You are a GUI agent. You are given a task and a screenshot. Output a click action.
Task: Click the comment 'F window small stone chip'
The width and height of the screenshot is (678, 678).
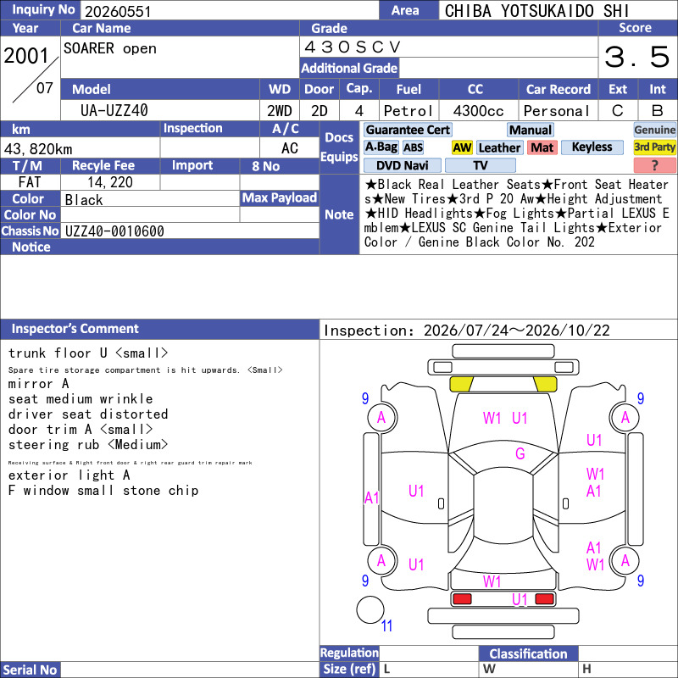(x=103, y=491)
